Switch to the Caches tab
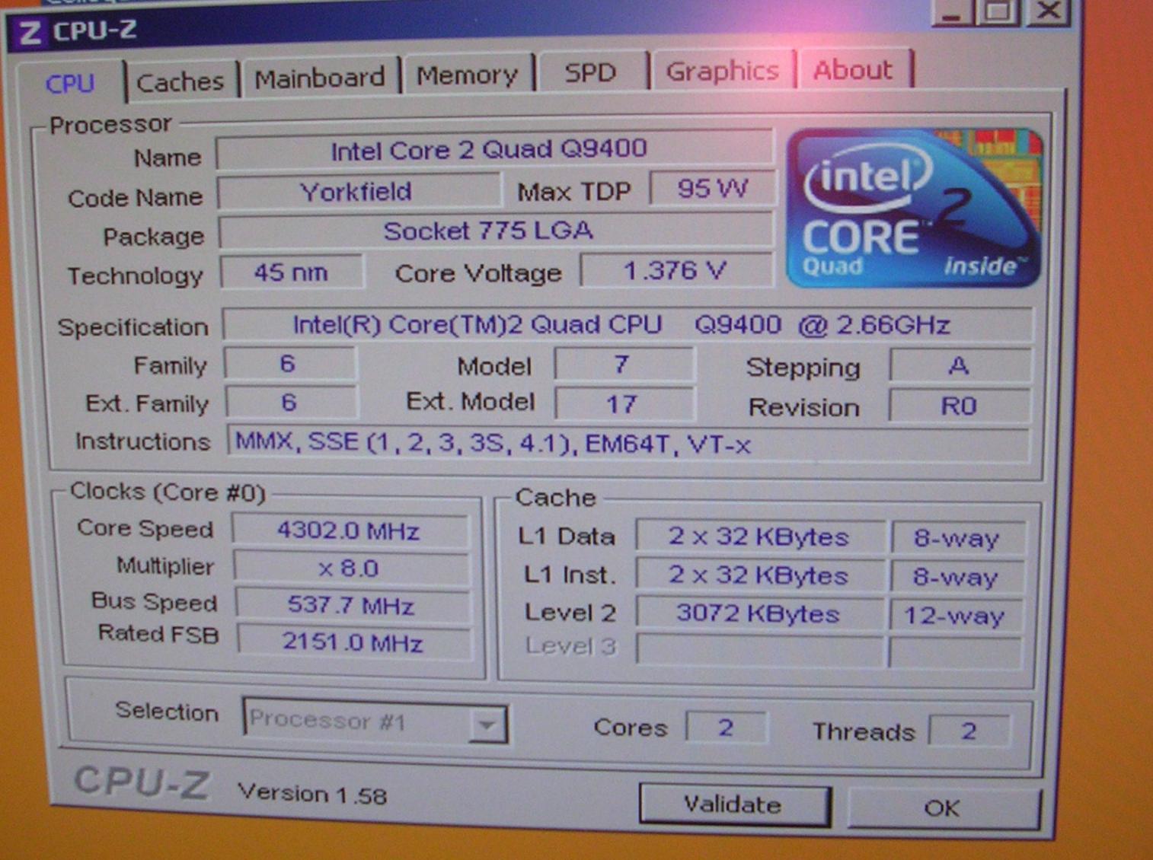The height and width of the screenshot is (860, 1153). (180, 81)
